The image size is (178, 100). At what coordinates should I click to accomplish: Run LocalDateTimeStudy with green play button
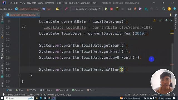106,9
